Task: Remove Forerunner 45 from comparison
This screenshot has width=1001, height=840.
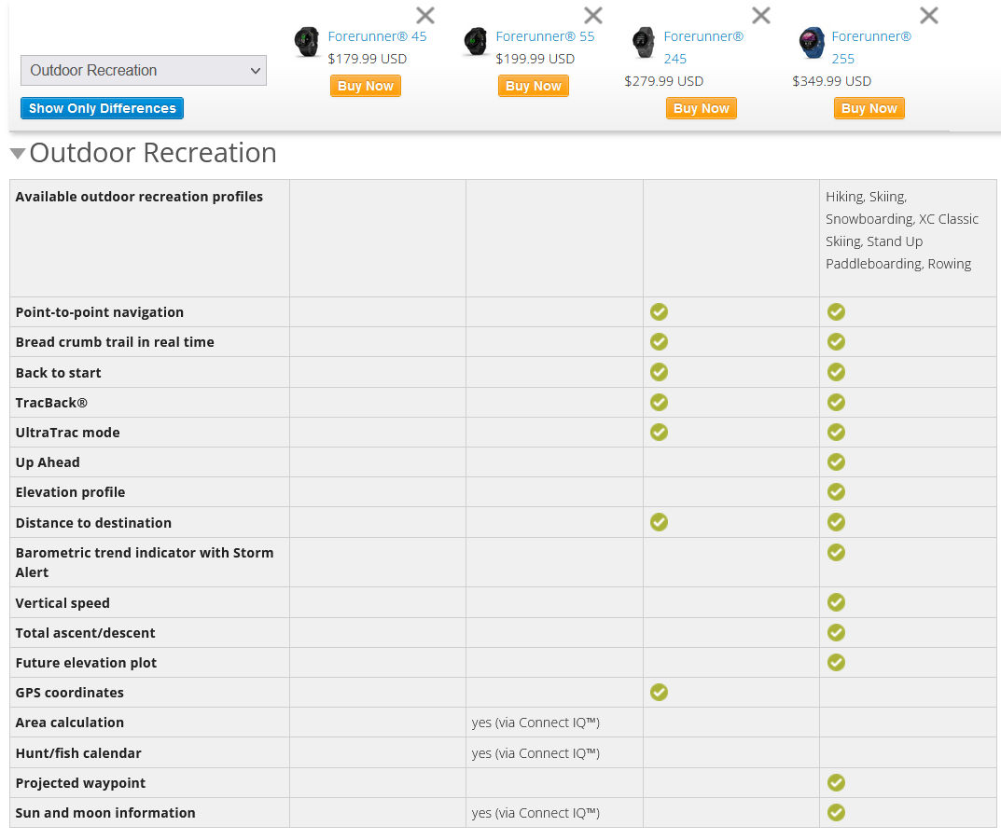Action: 424,15
